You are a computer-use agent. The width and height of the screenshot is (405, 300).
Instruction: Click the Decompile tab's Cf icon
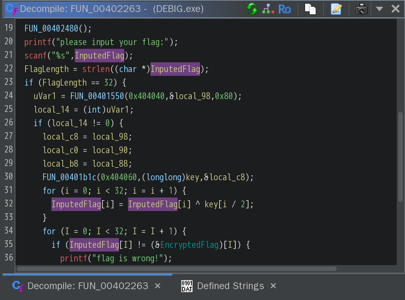pyautogui.click(x=18, y=286)
